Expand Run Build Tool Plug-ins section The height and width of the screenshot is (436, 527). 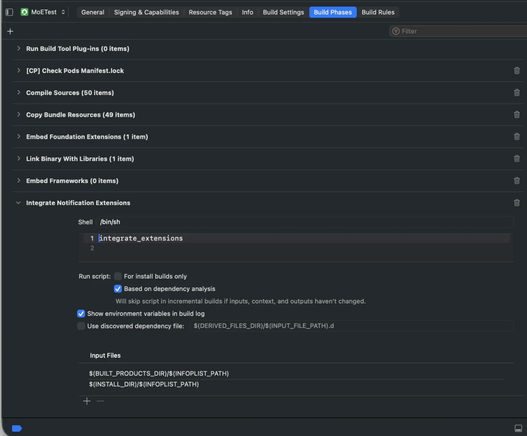pos(19,48)
